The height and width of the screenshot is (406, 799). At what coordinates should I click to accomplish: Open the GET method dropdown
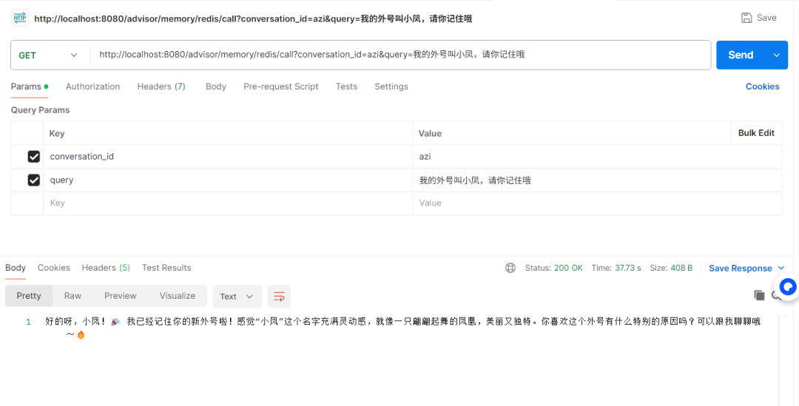coord(48,55)
